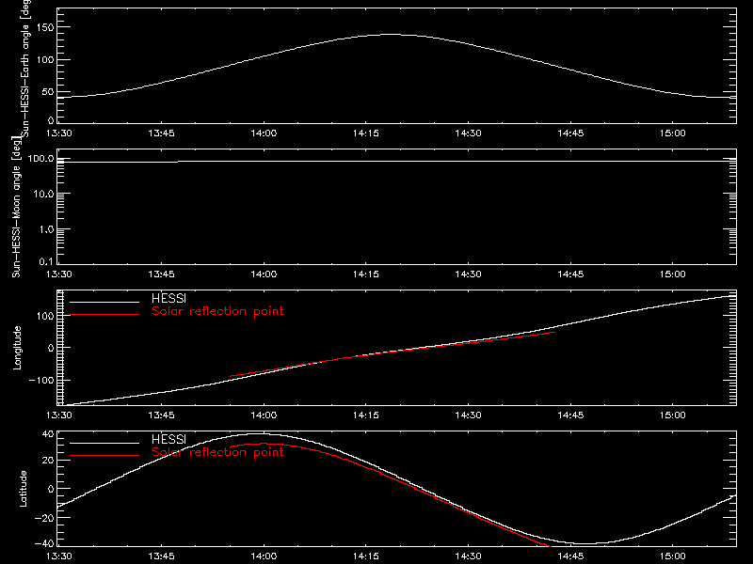
Task: Click 15:00 on the Earth angle time axis
Action: tap(672, 133)
